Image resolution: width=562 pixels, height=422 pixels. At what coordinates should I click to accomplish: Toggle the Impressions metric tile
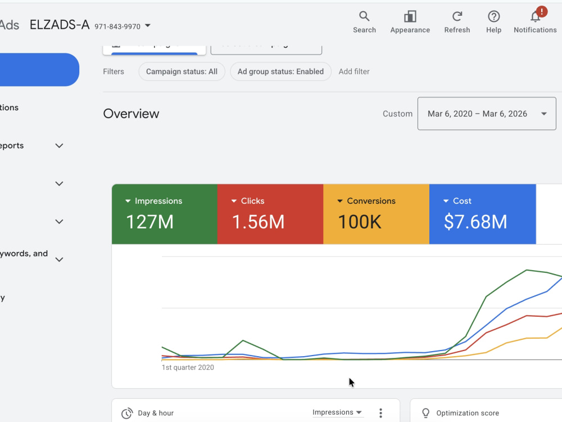pyautogui.click(x=165, y=214)
